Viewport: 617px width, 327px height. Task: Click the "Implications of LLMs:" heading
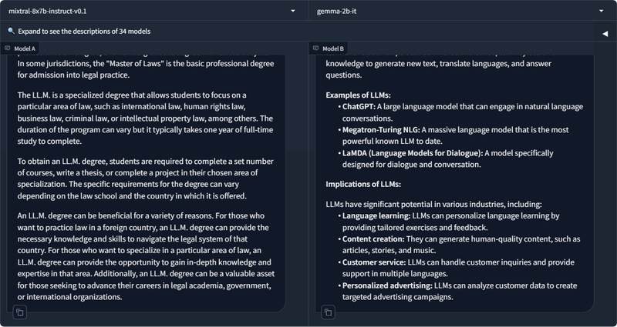click(x=363, y=184)
